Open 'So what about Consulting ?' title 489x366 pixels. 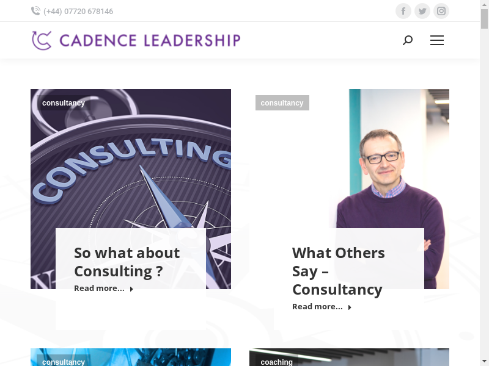pyautogui.click(x=127, y=262)
